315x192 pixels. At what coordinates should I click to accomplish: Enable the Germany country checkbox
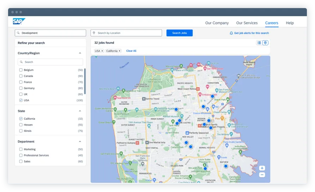click(x=21, y=88)
